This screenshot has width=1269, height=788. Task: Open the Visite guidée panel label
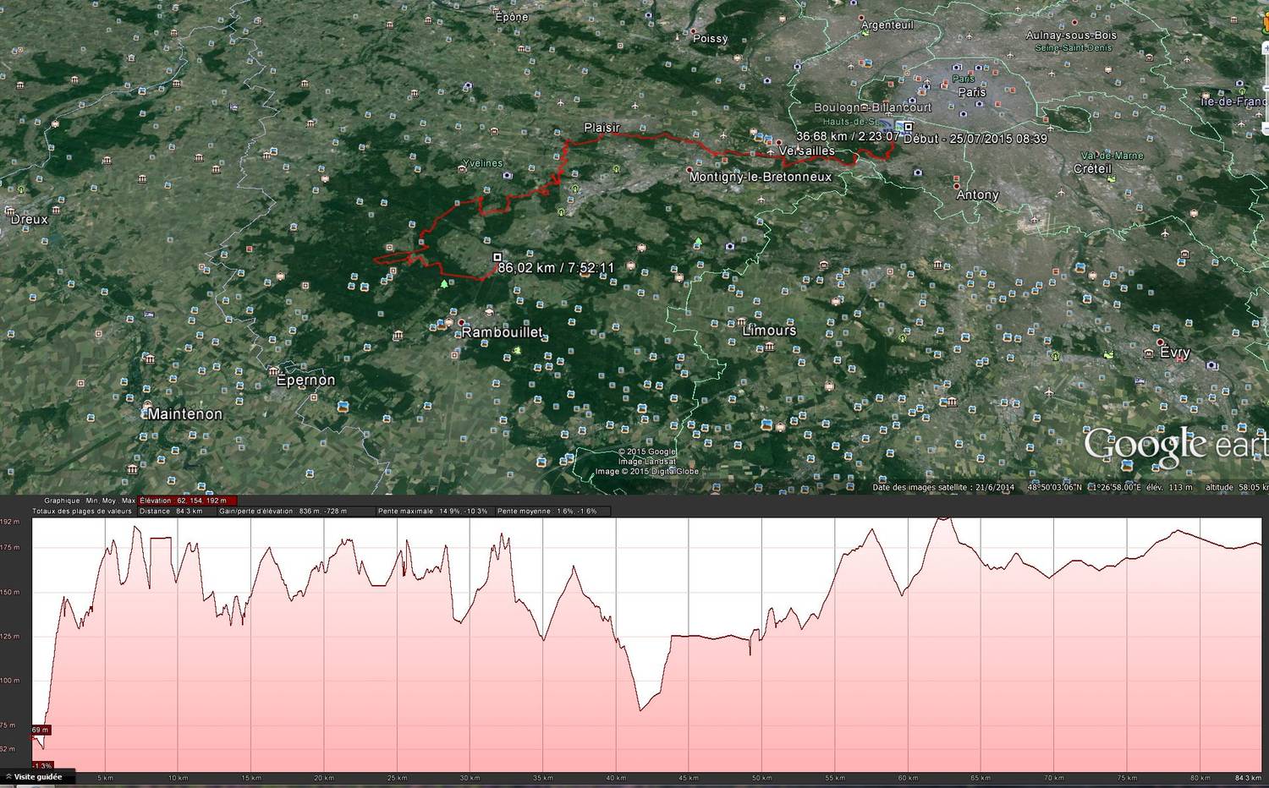pyautogui.click(x=38, y=776)
